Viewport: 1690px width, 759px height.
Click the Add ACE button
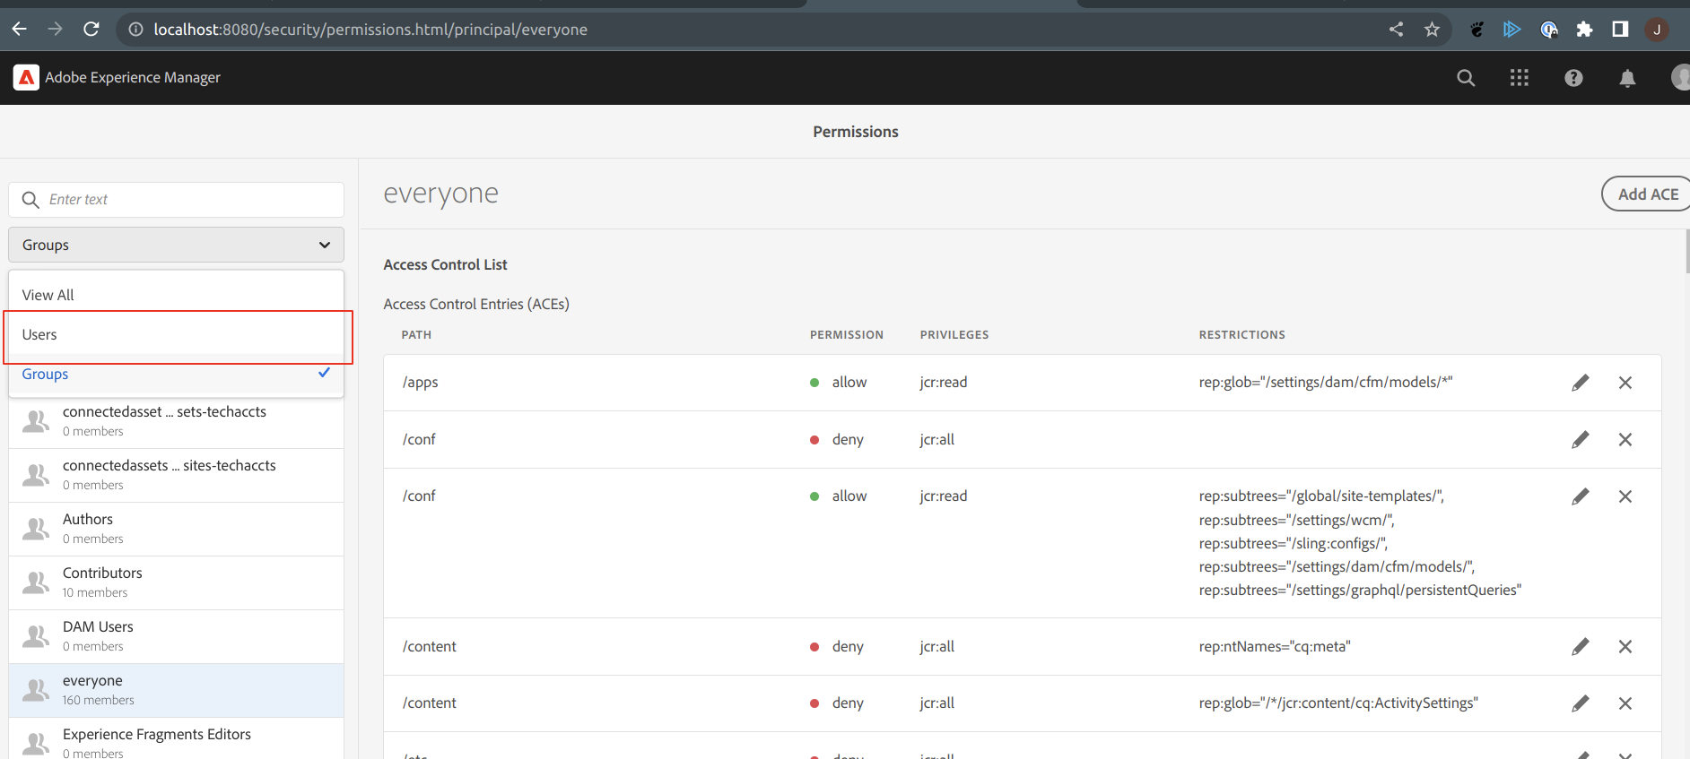click(1646, 194)
